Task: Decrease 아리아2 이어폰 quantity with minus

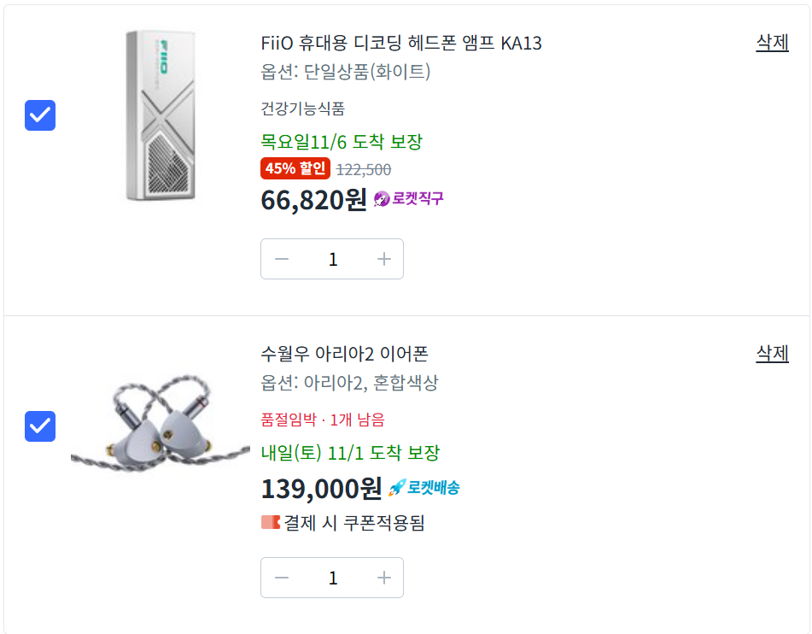Action: pyautogui.click(x=282, y=578)
